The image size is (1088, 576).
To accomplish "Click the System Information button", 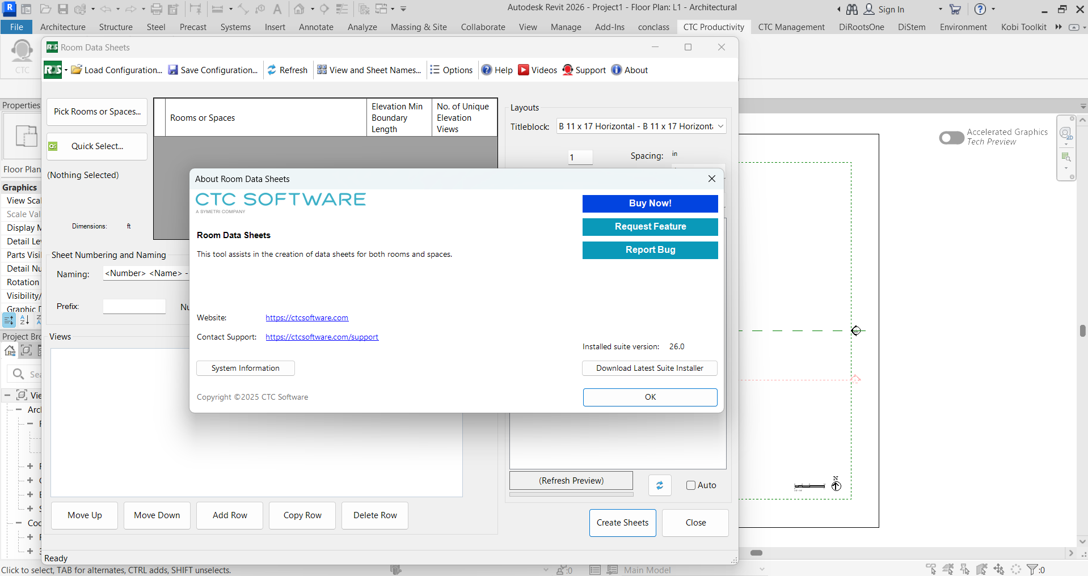I will coord(246,369).
